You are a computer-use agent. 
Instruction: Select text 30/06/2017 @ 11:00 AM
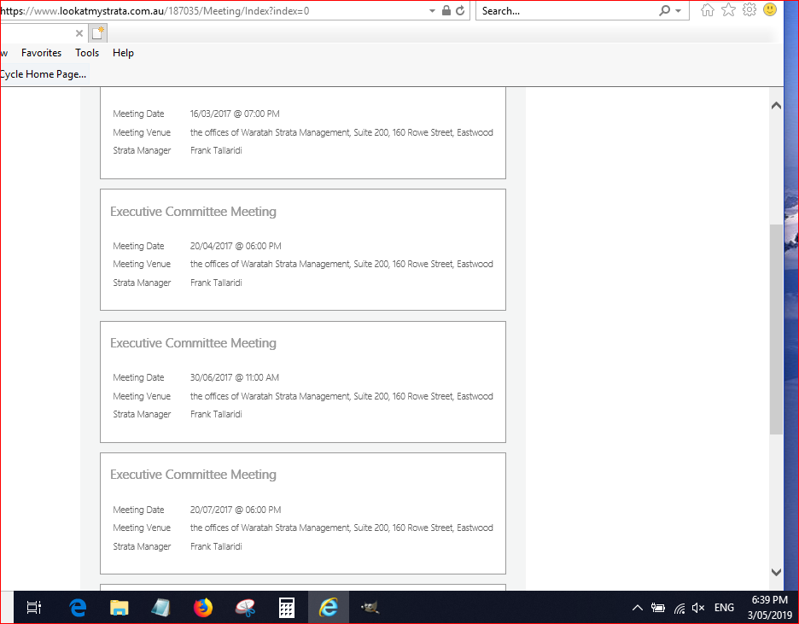(x=235, y=377)
